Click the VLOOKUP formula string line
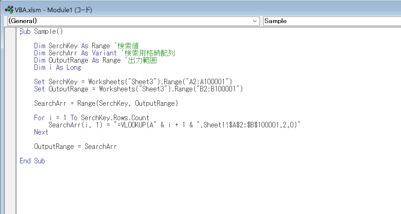The width and height of the screenshot is (401, 214). pyautogui.click(x=174, y=125)
